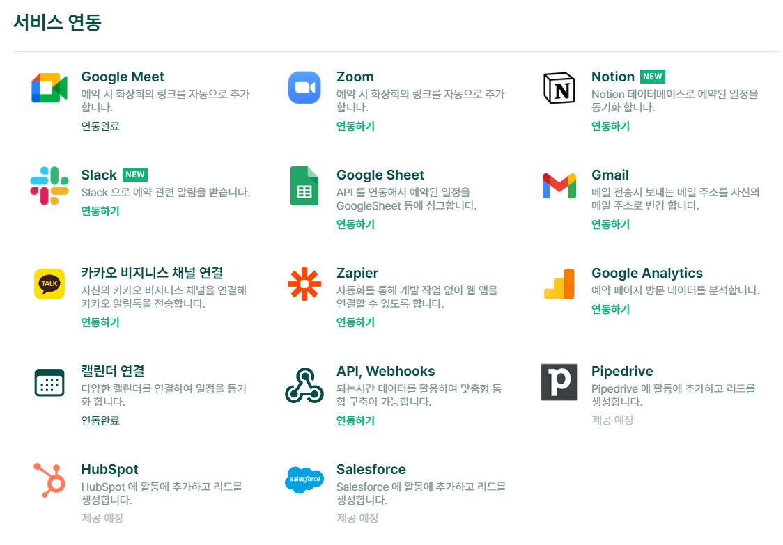Click the NEW badge next to Notion

tap(653, 77)
